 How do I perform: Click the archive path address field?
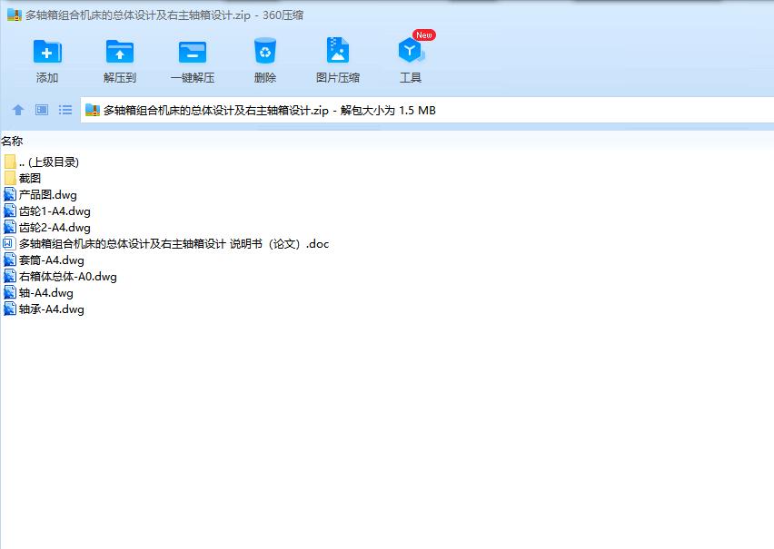(427, 110)
